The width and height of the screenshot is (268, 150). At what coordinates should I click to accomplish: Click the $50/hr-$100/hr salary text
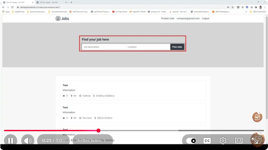[105, 118]
